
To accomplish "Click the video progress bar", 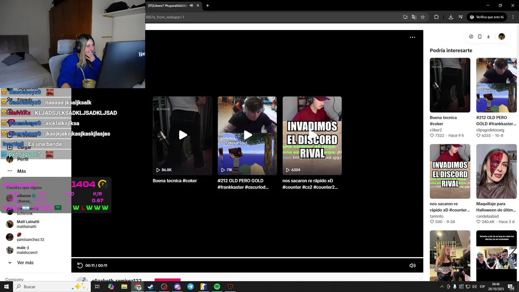I will tap(247, 258).
